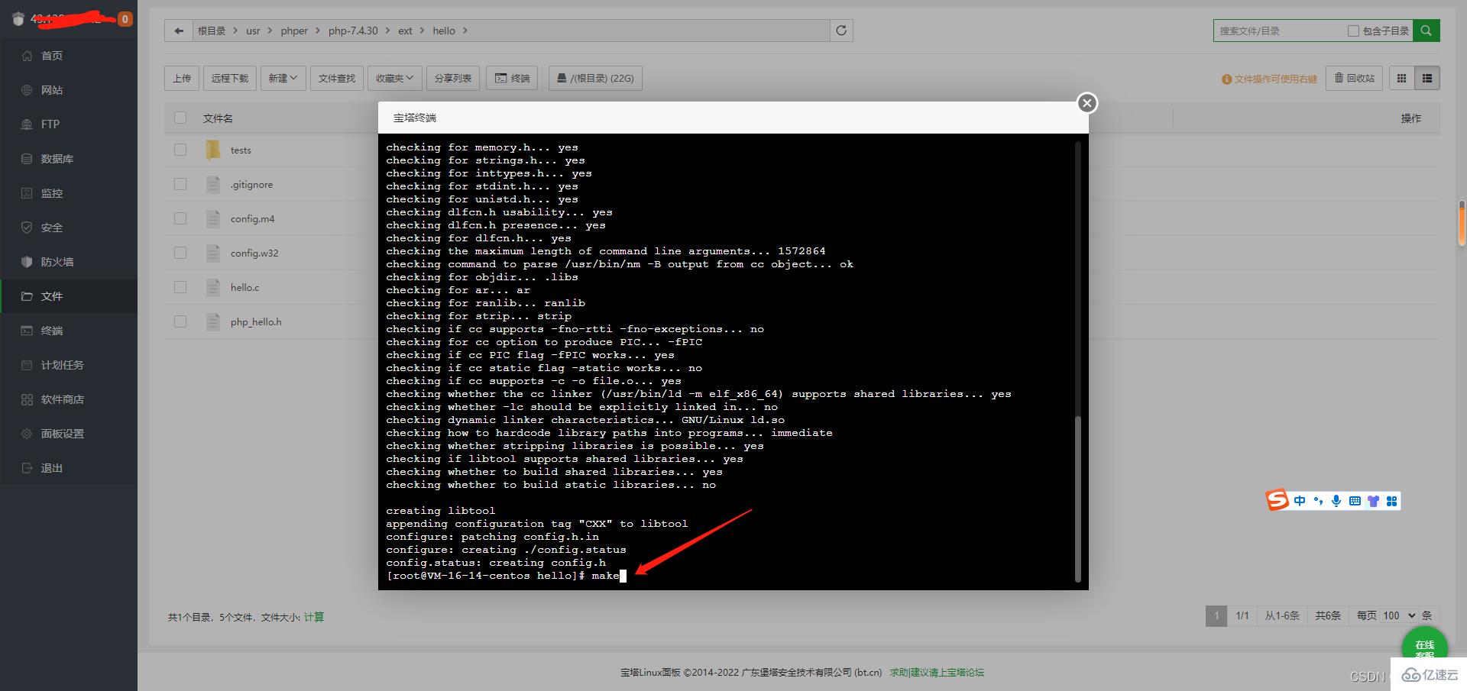Open the 安全 sidebar menu

tap(69, 228)
